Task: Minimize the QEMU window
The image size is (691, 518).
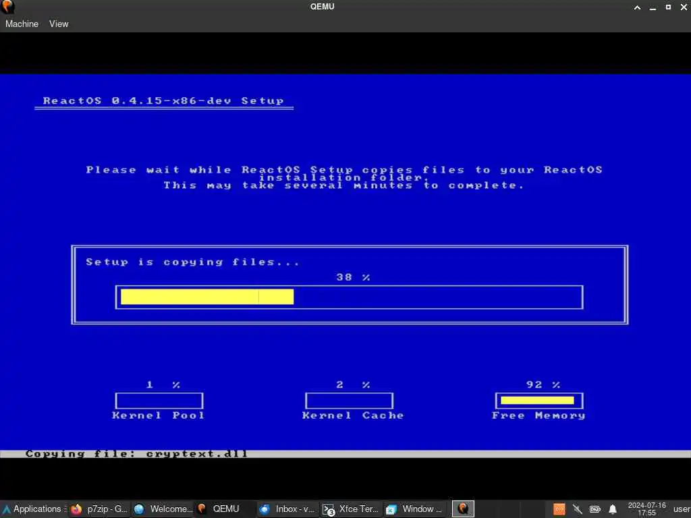Action: coord(653,7)
